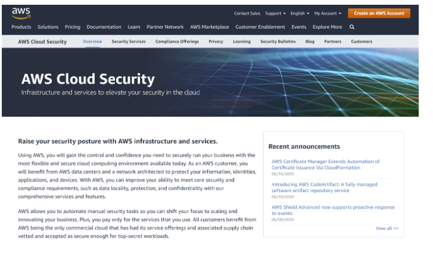Select the Security Services tab
Image resolution: width=433 pixels, height=260 pixels.
(129, 42)
